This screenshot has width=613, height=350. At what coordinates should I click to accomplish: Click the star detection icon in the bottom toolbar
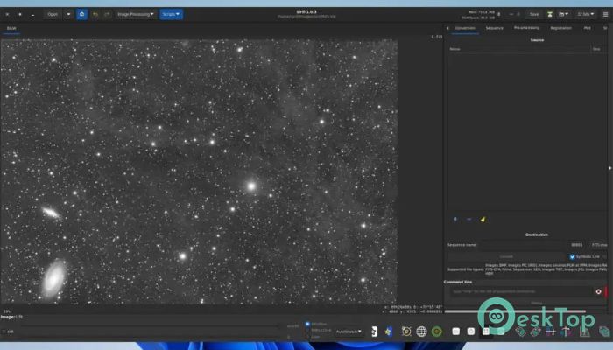388,332
